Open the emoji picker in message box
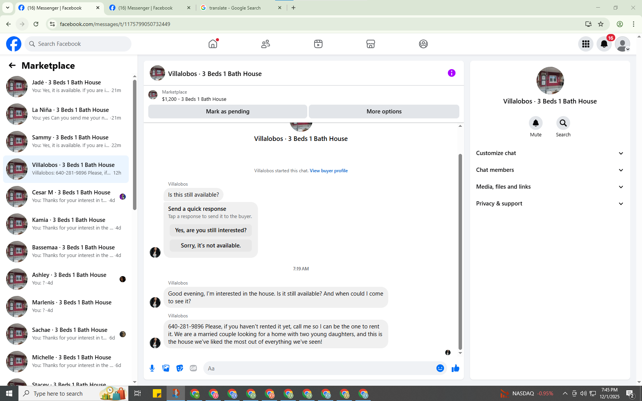 [x=440, y=368]
